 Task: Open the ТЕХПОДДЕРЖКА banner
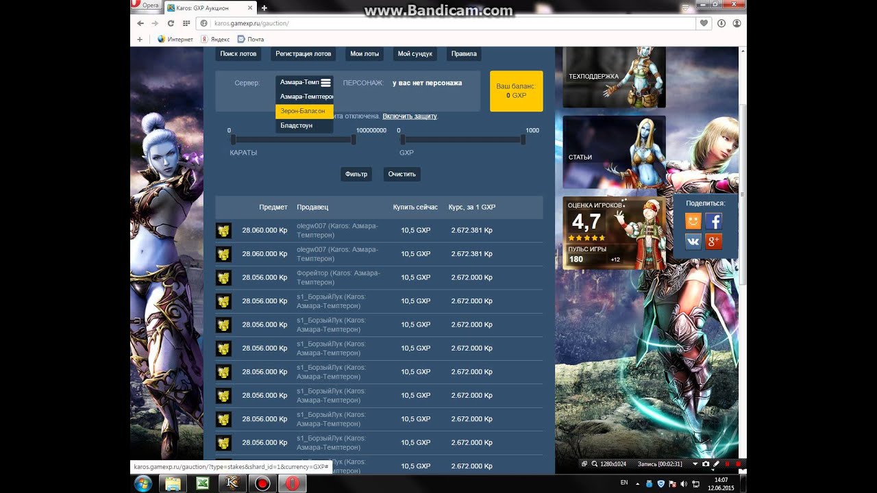coord(614,77)
